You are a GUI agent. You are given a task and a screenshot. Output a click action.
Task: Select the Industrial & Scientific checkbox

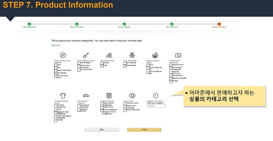pos(79,110)
